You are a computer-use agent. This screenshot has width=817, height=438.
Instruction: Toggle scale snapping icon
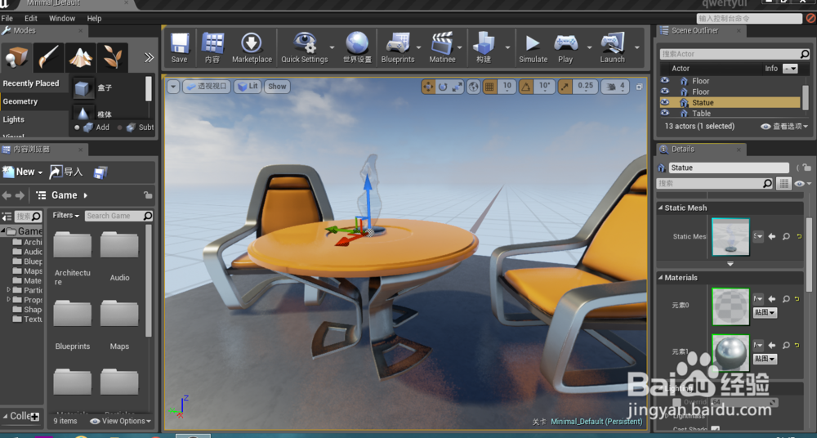(x=565, y=87)
